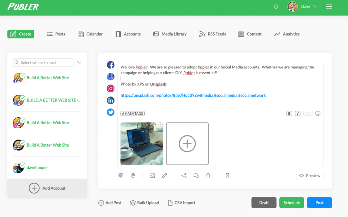Click the trash icon to delete post
The image size is (348, 217).
pyautogui.click(x=208, y=176)
